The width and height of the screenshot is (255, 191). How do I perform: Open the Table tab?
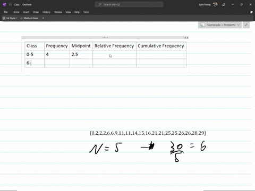tap(86, 12)
